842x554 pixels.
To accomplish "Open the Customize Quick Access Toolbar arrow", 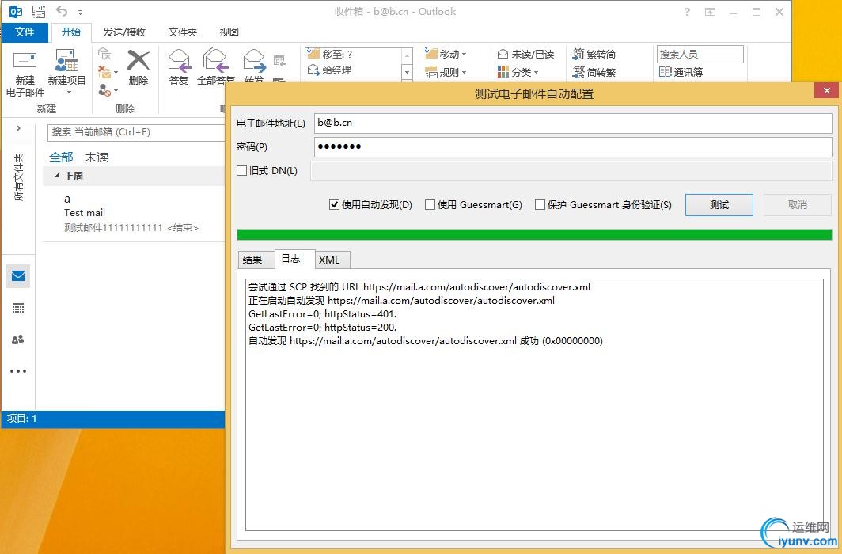I will [x=80, y=12].
